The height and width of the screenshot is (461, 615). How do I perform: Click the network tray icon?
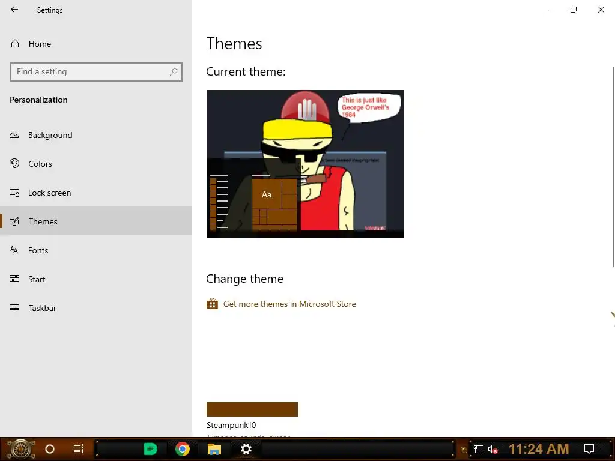[x=478, y=449]
